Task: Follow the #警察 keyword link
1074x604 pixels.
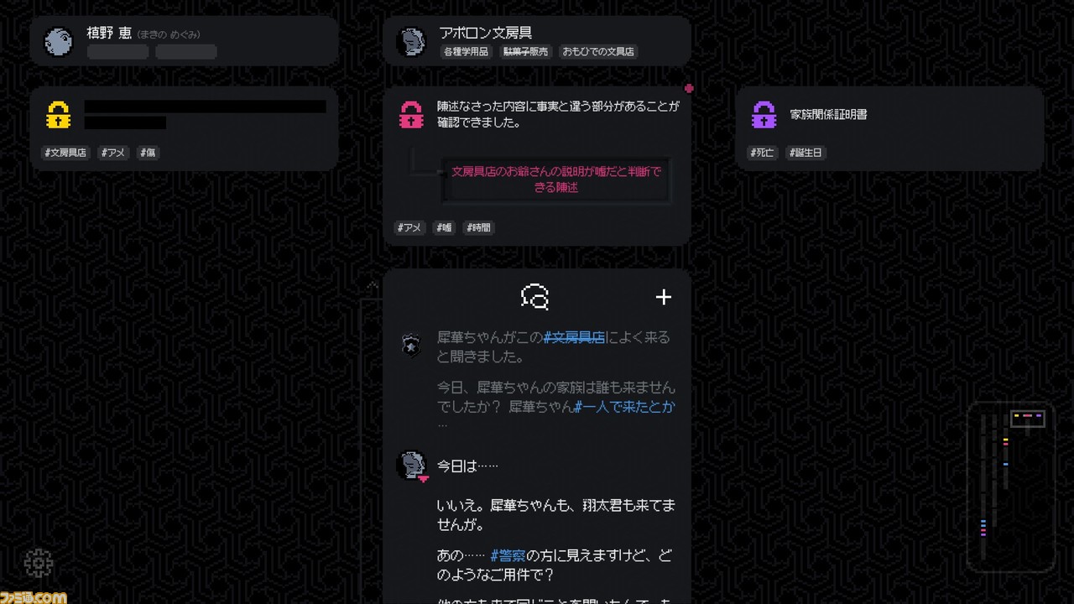Action: coord(508,556)
